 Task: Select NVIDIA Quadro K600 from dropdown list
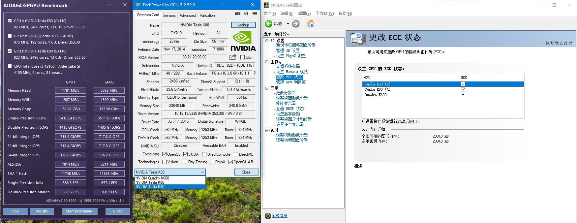pos(170,178)
